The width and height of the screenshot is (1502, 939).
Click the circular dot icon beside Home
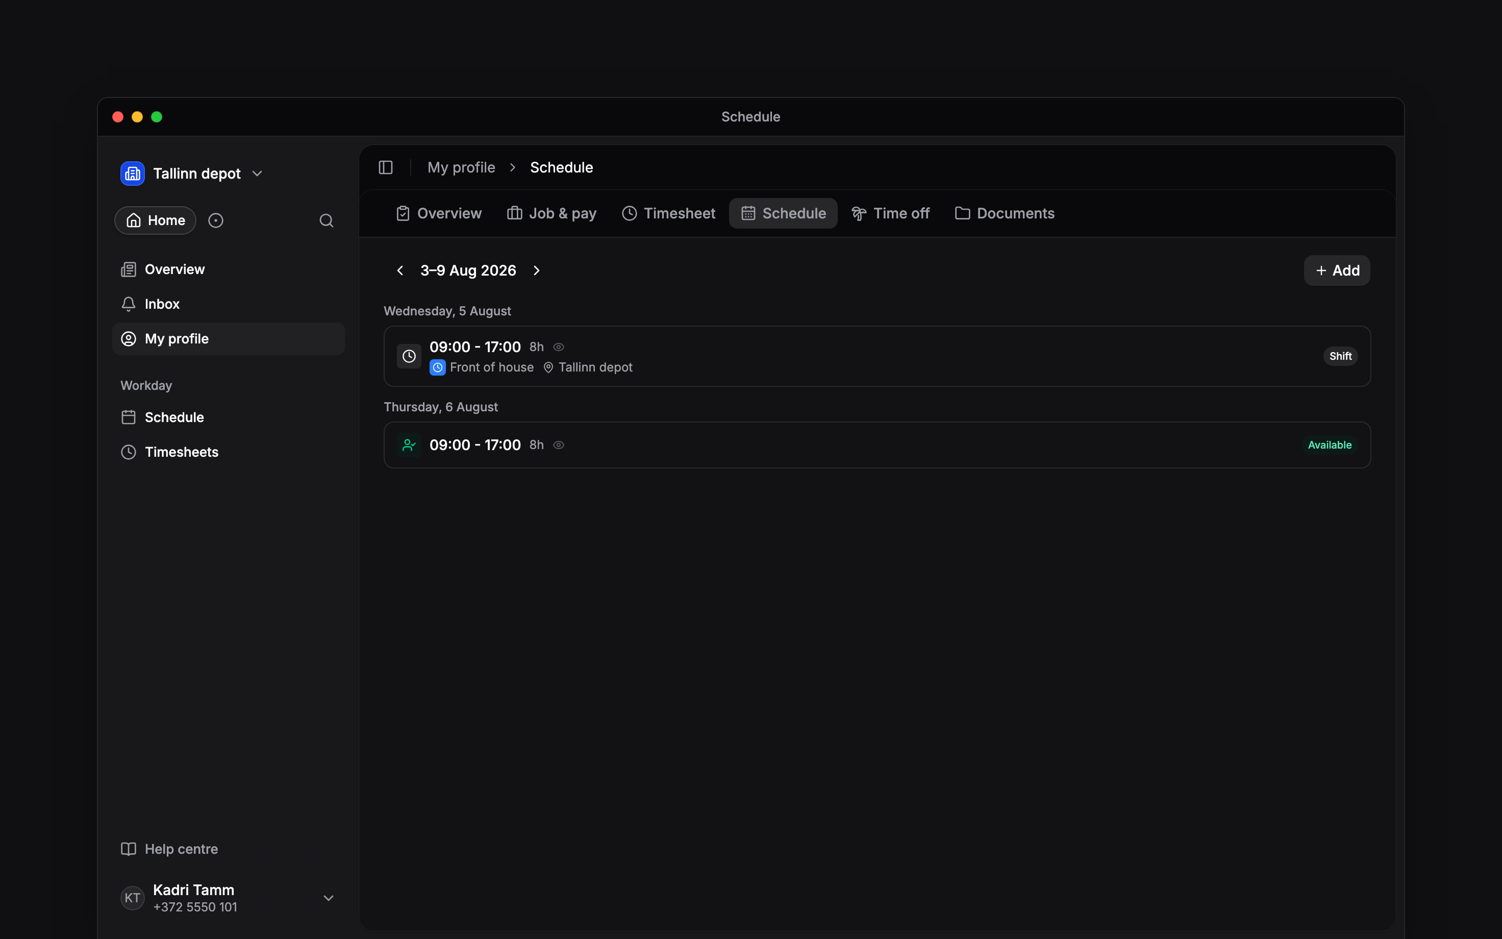click(x=215, y=220)
